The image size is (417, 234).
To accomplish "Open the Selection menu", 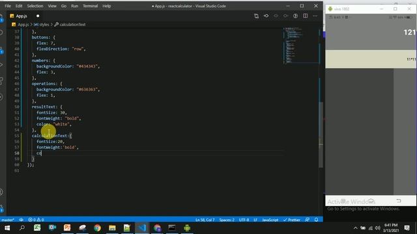I will [x=35, y=6].
